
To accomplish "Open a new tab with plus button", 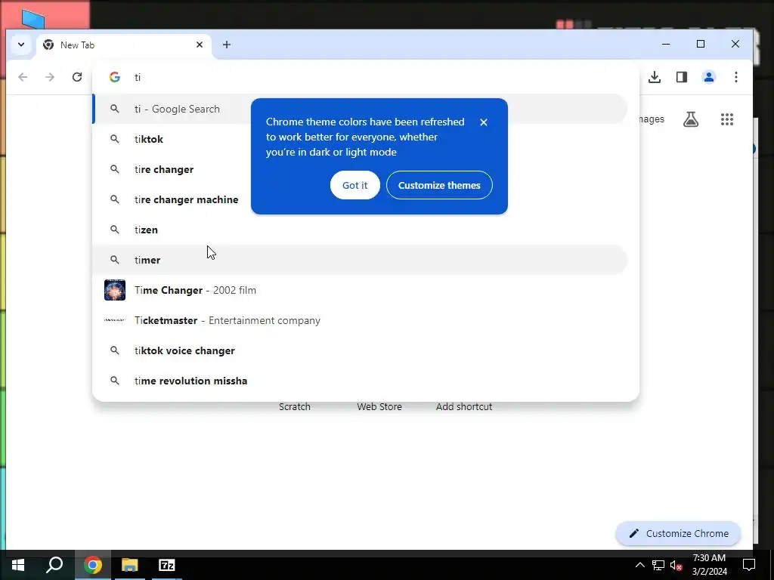I will pyautogui.click(x=227, y=45).
